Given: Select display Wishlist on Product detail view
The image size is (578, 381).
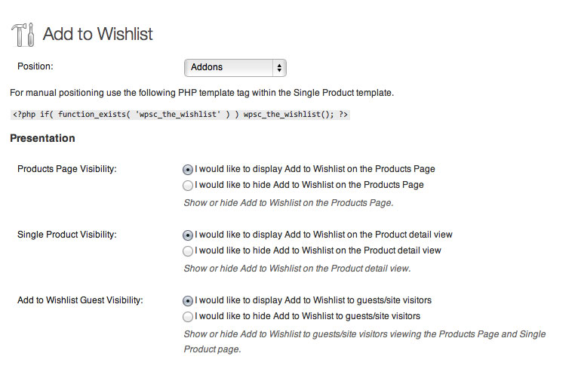Looking at the screenshot, I should click(188, 235).
